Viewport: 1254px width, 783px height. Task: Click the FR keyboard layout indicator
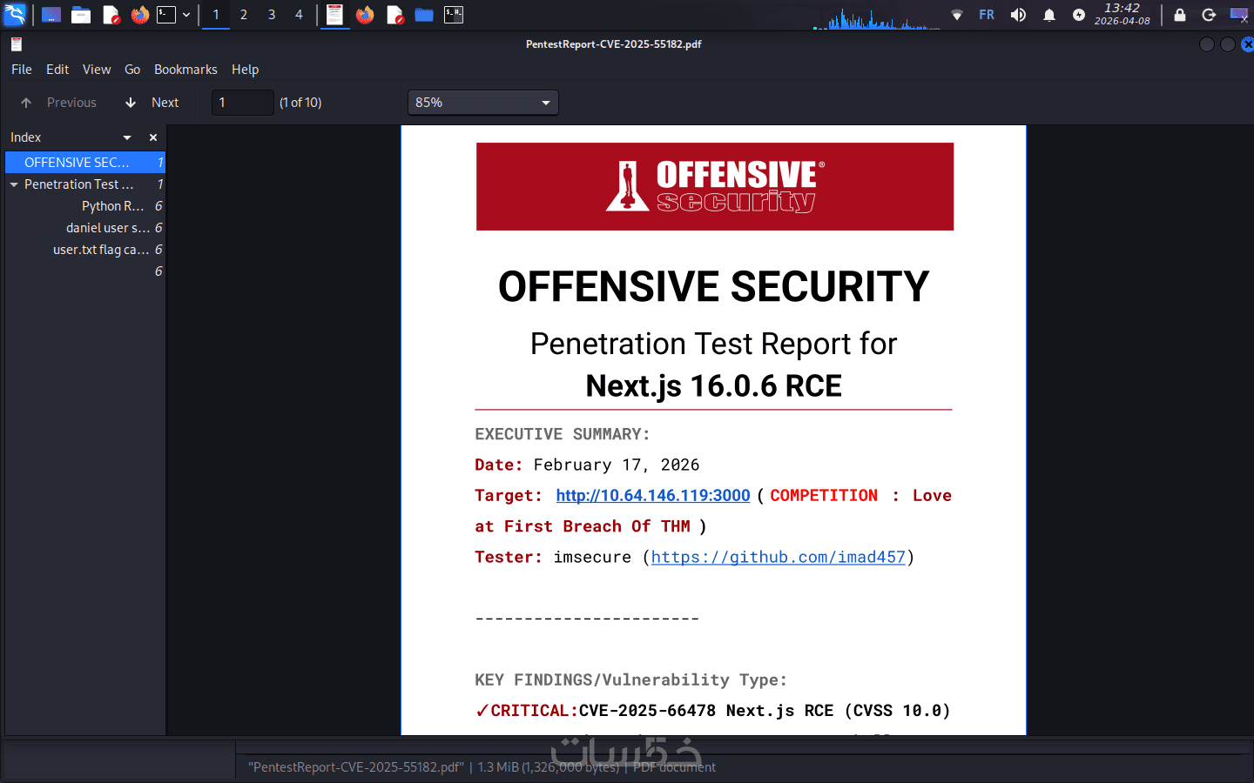(x=987, y=15)
